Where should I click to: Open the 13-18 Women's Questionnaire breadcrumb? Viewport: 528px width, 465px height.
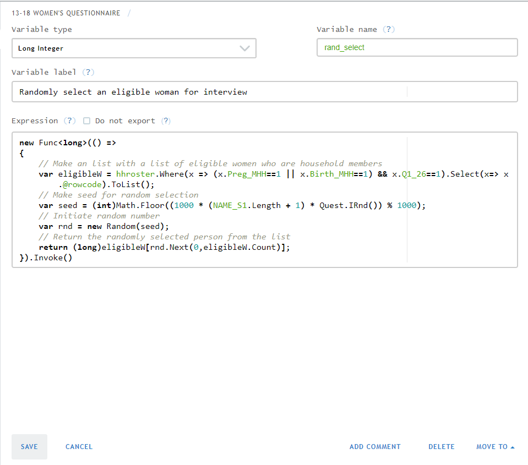tap(66, 13)
